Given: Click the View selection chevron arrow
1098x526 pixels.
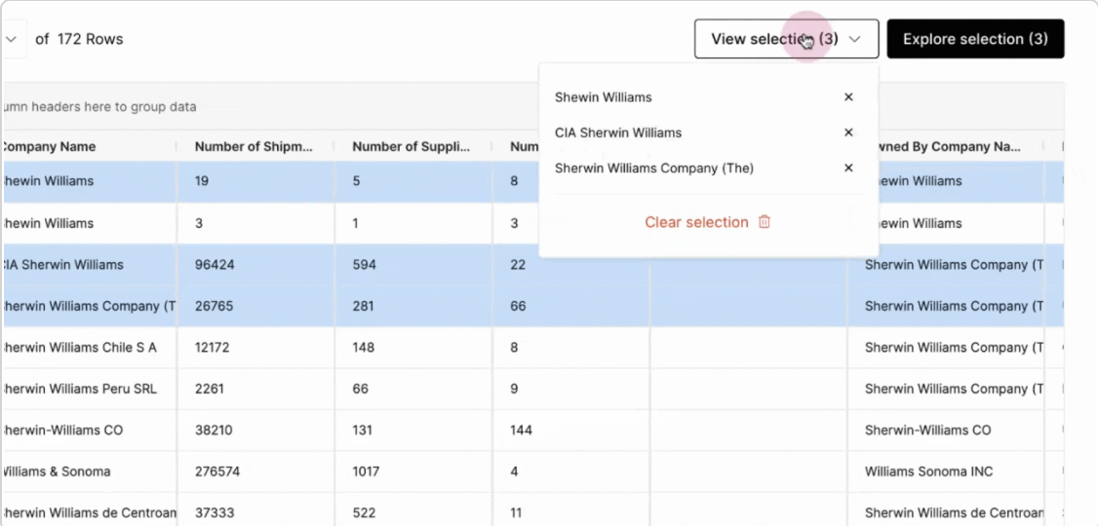Looking at the screenshot, I should [855, 39].
